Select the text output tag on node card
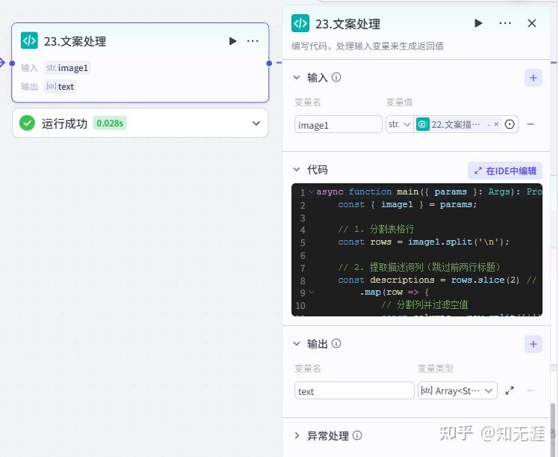Image resolution: width=559 pixels, height=457 pixels. pyautogui.click(x=61, y=86)
